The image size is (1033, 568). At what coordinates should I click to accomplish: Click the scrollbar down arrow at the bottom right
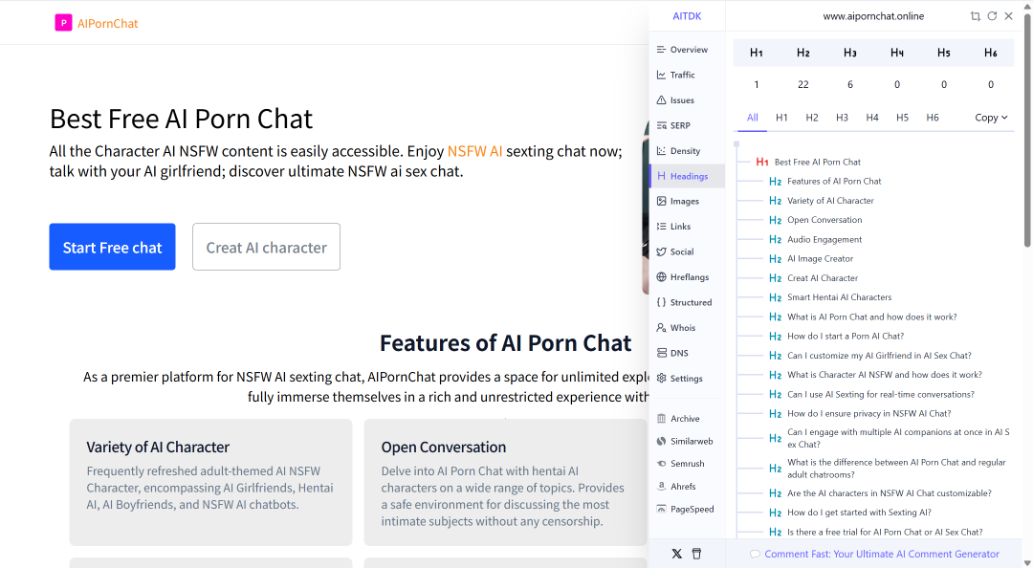(1027, 562)
